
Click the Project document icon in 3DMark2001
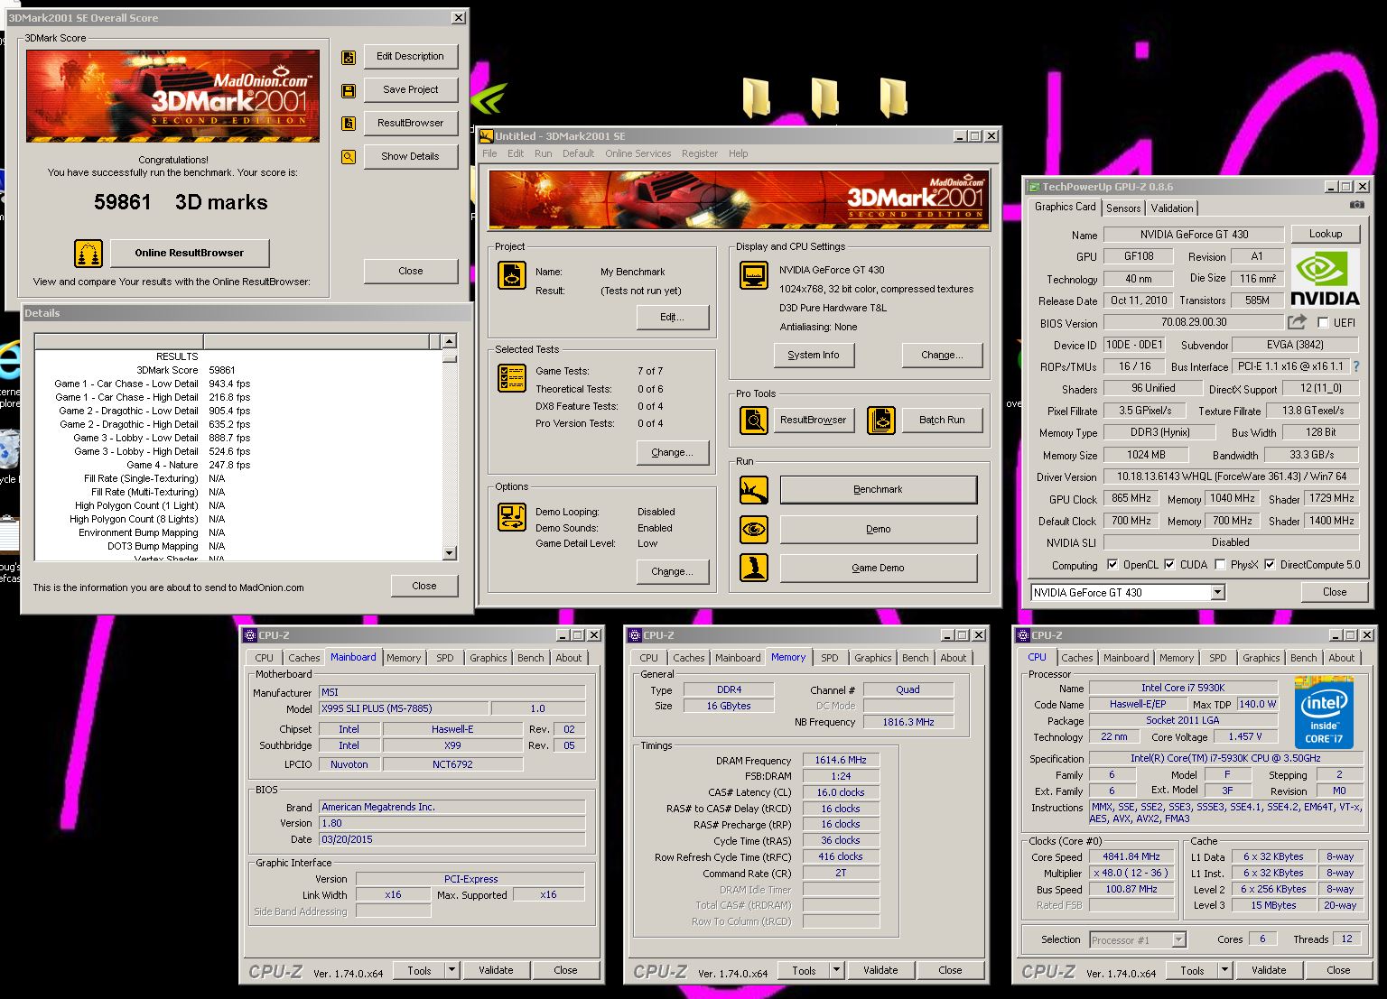[x=512, y=274]
